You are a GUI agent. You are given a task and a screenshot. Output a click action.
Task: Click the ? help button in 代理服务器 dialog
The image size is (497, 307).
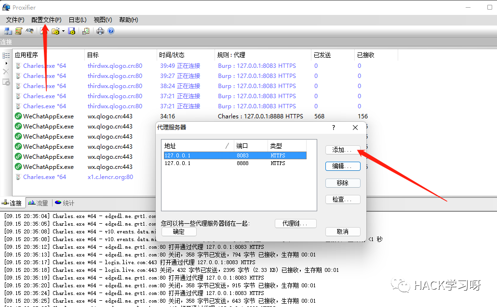tap(334, 128)
